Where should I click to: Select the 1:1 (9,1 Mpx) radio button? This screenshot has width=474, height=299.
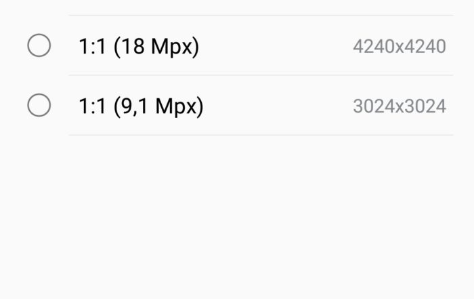coord(39,105)
